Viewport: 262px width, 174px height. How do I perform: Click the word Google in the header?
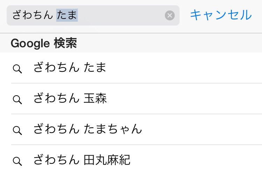tap(30, 43)
